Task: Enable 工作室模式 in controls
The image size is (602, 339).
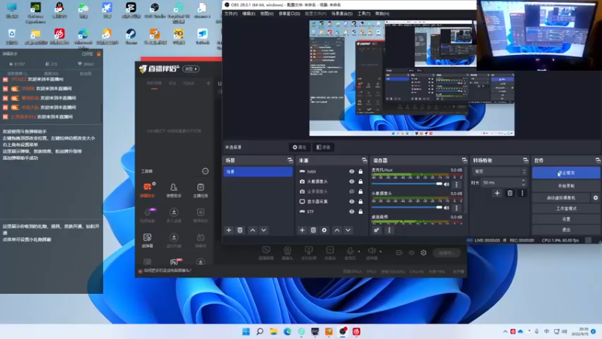Action: [566, 209]
